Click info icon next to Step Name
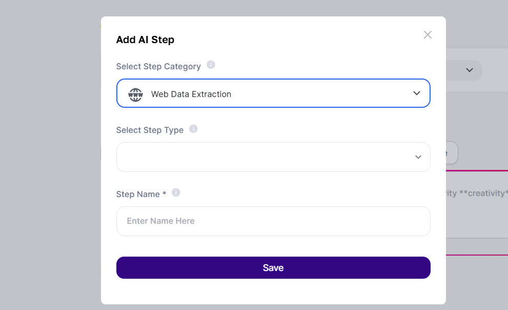 (x=176, y=193)
